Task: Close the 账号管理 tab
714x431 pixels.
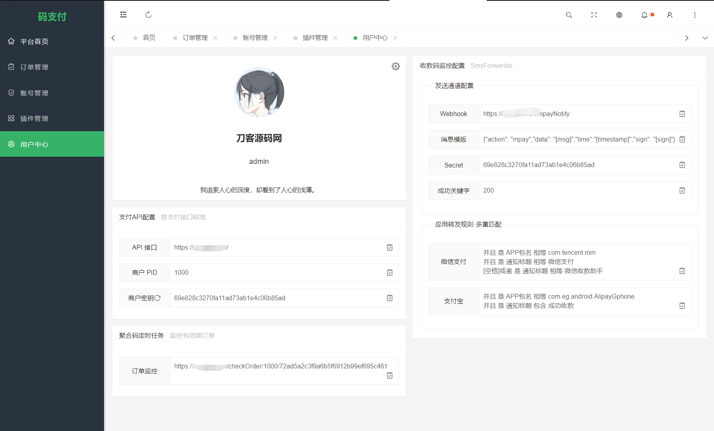Action: [x=275, y=37]
